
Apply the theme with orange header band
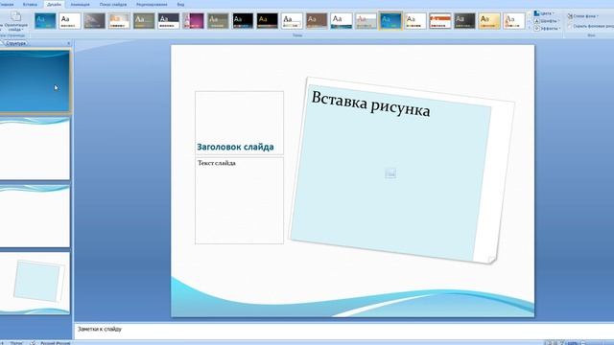[x=439, y=21]
